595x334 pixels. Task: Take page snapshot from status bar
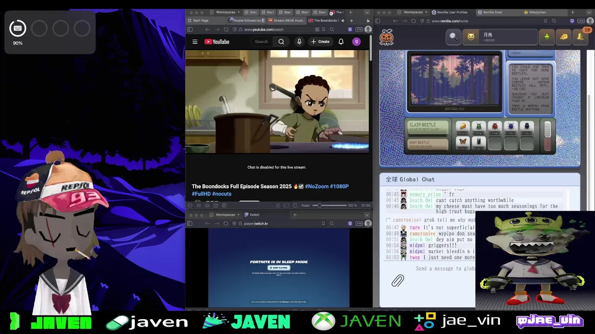coord(278,206)
